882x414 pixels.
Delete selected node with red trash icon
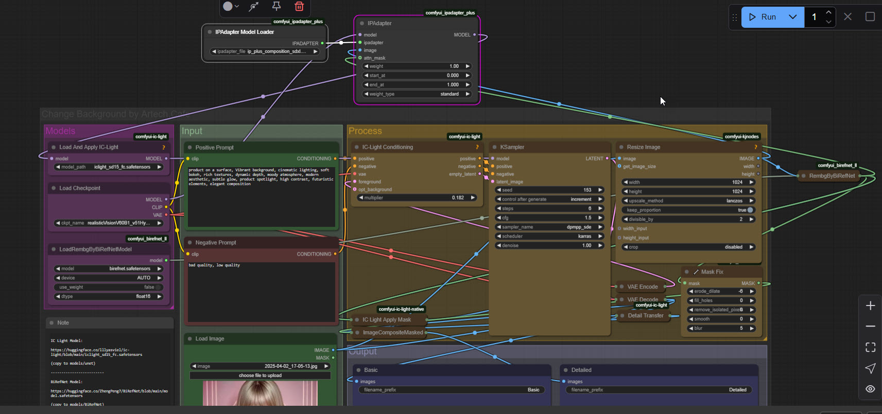(x=299, y=7)
